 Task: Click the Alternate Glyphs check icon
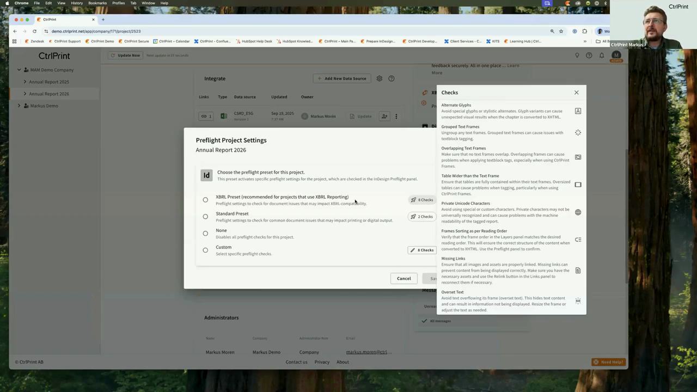tap(578, 111)
